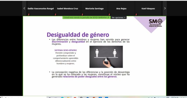Select Isabel Mendoza Cruz video tile
Image resolution: width=187 pixels, height=98 pixels.
pos(67,8)
